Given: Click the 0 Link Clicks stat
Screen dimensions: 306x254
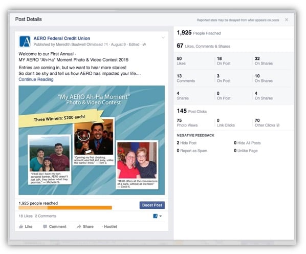Looking at the screenshot, I should click(x=226, y=123).
